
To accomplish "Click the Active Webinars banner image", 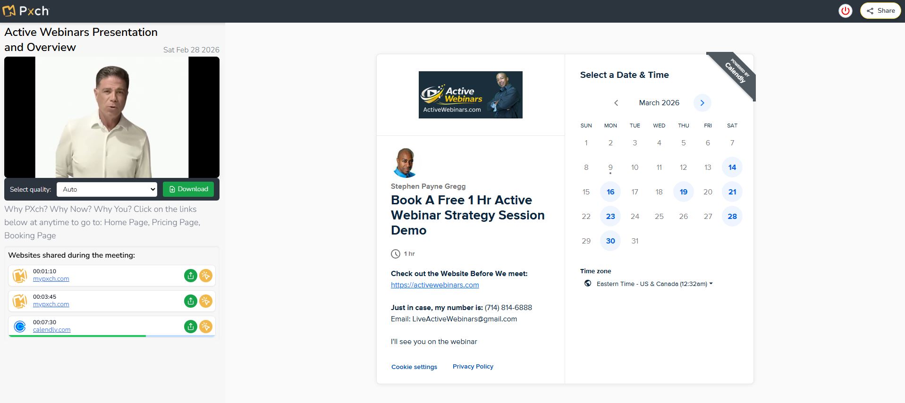I will tap(471, 95).
